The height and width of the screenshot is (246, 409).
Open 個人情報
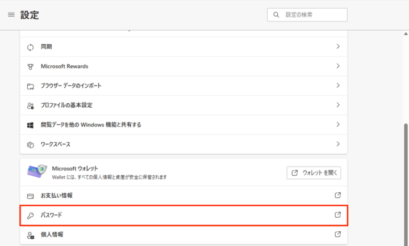click(x=183, y=235)
